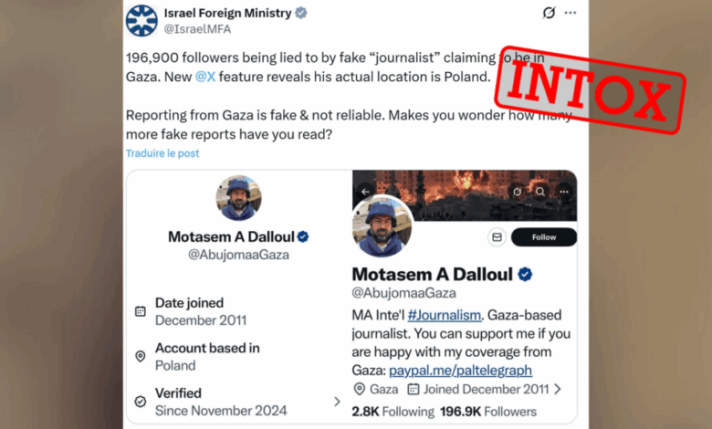
Task: Open the paypal.me/paltelegraph link
Action: click(460, 370)
